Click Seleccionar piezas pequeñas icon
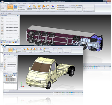The height and width of the screenshot is (105, 112). coord(2,27)
